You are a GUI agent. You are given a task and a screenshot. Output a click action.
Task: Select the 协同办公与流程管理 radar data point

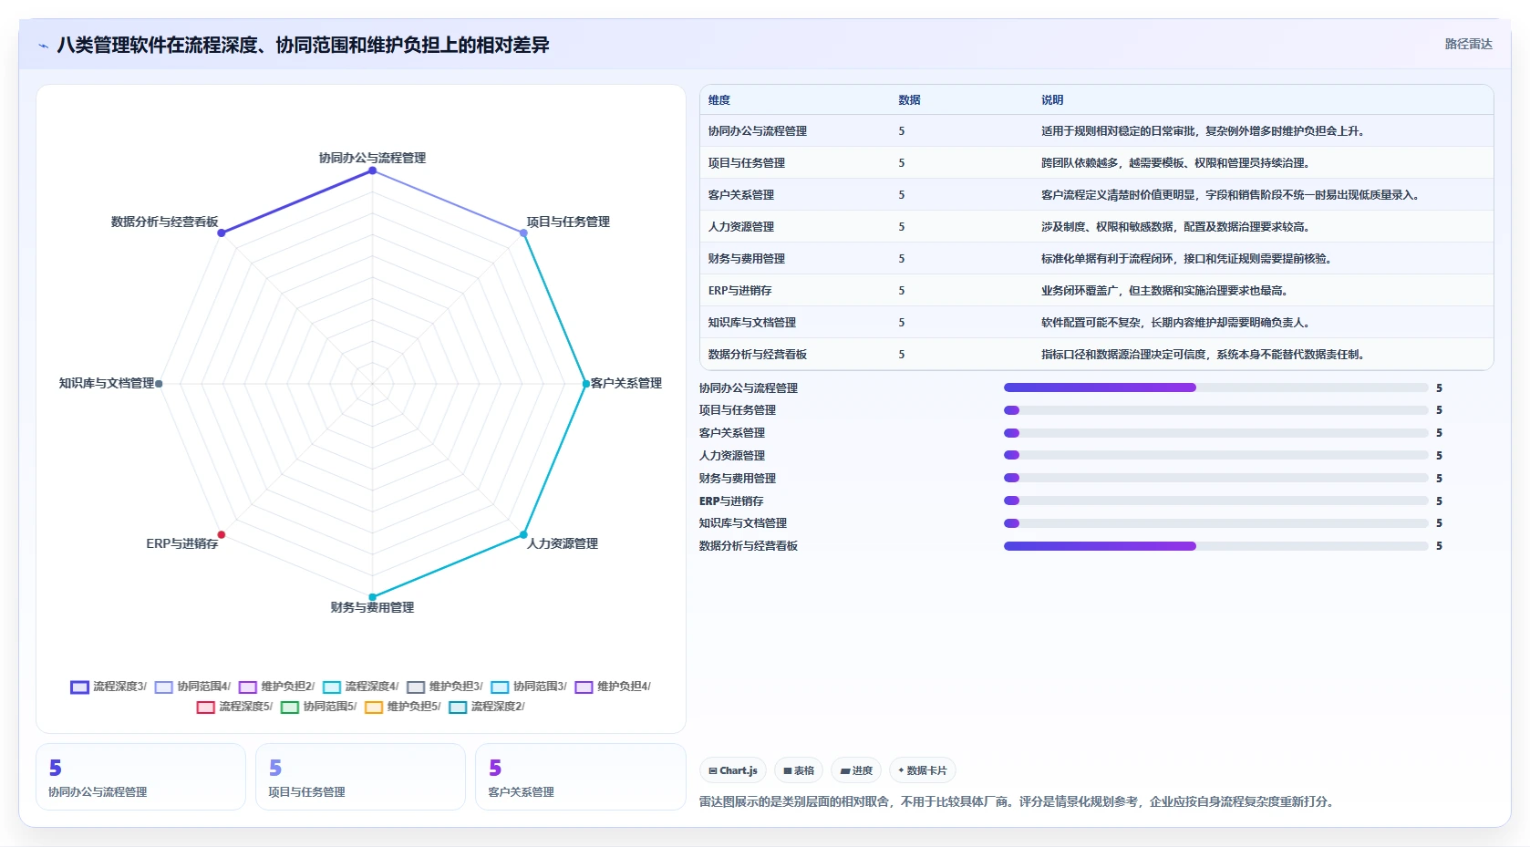coord(372,170)
